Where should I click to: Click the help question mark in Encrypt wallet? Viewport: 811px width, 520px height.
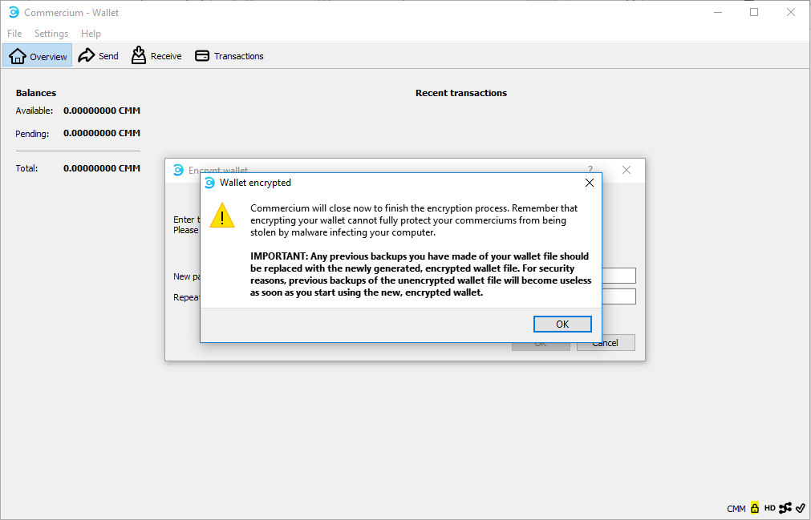(x=590, y=169)
